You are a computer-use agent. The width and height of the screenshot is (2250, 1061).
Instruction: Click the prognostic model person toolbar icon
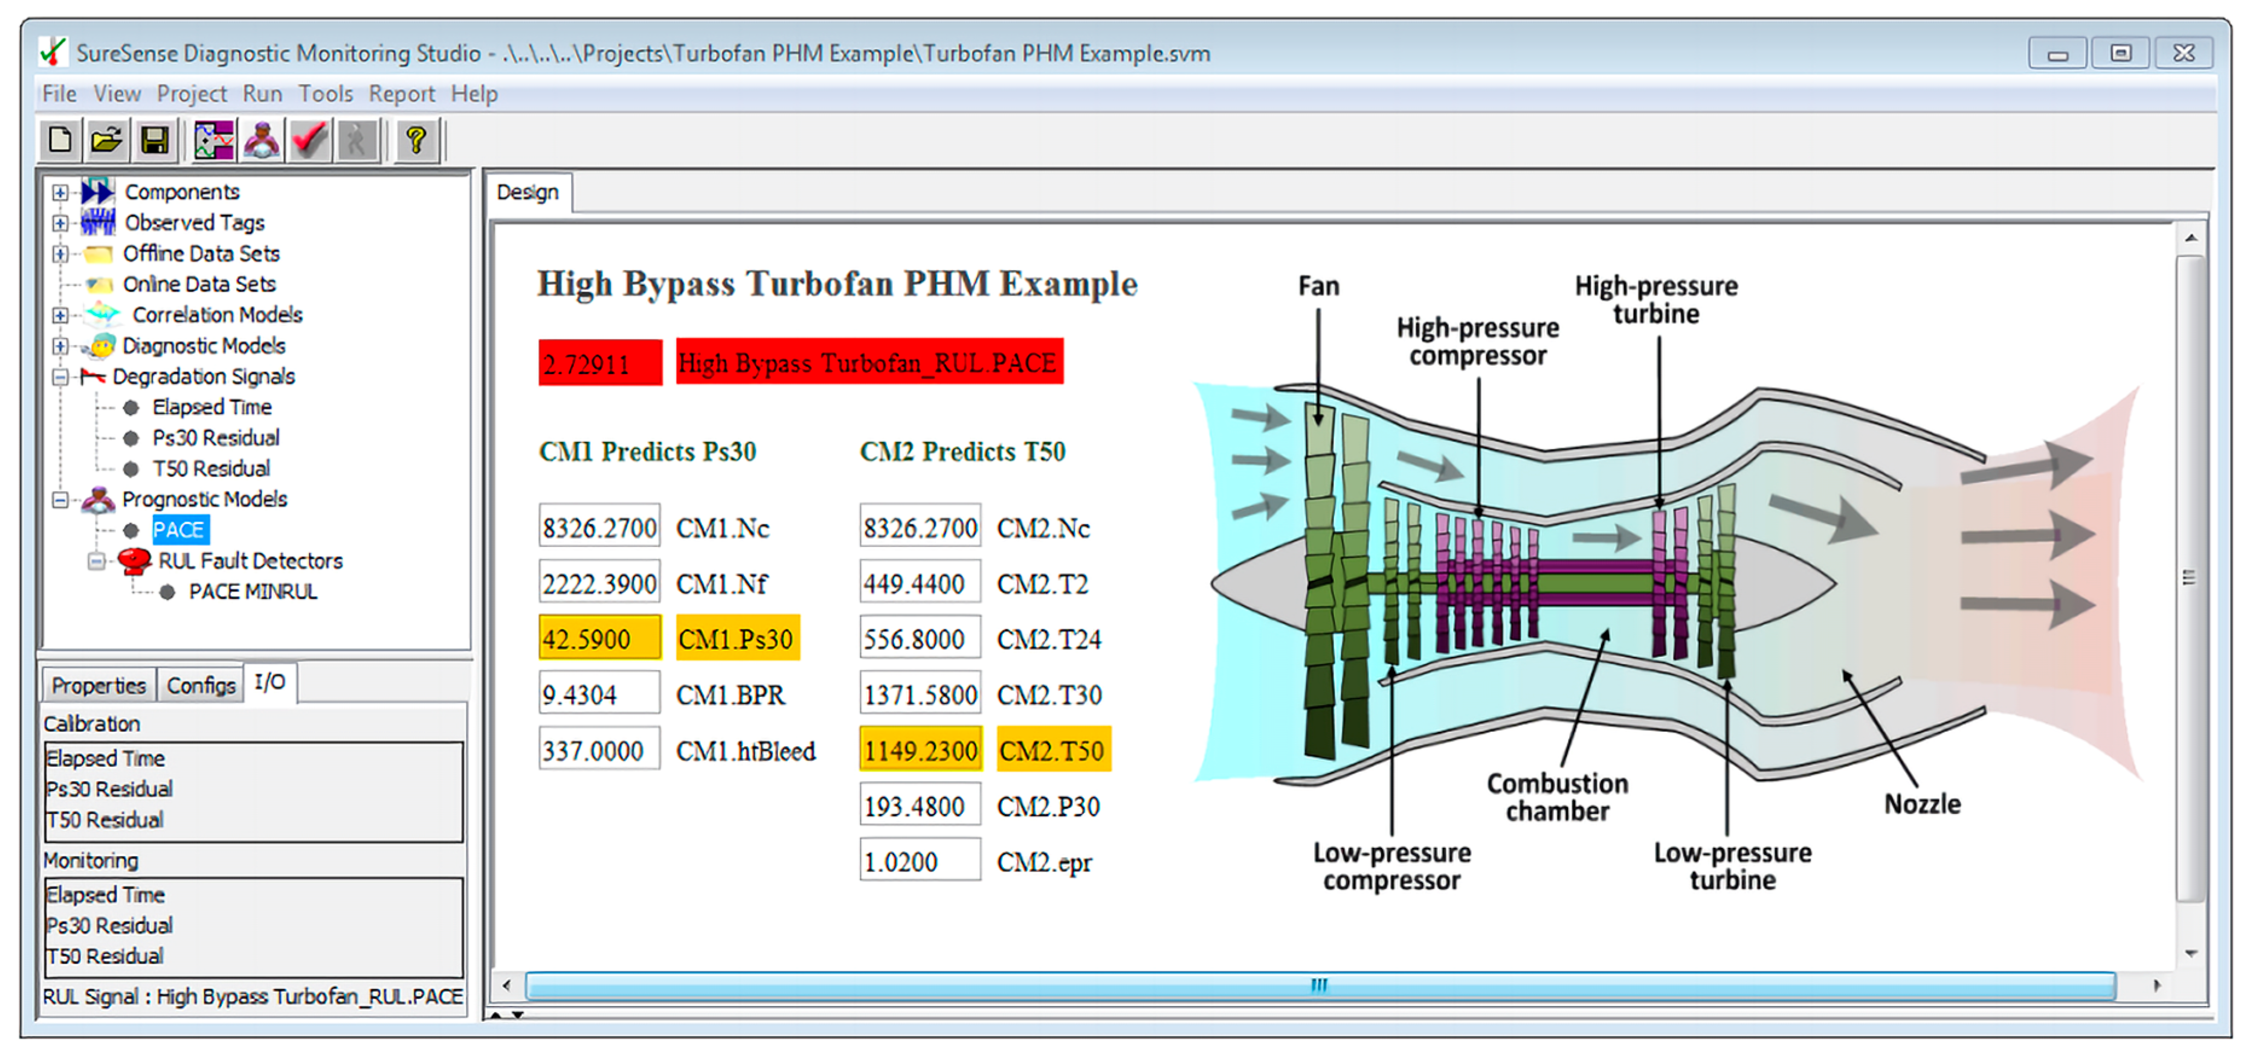pos(262,139)
